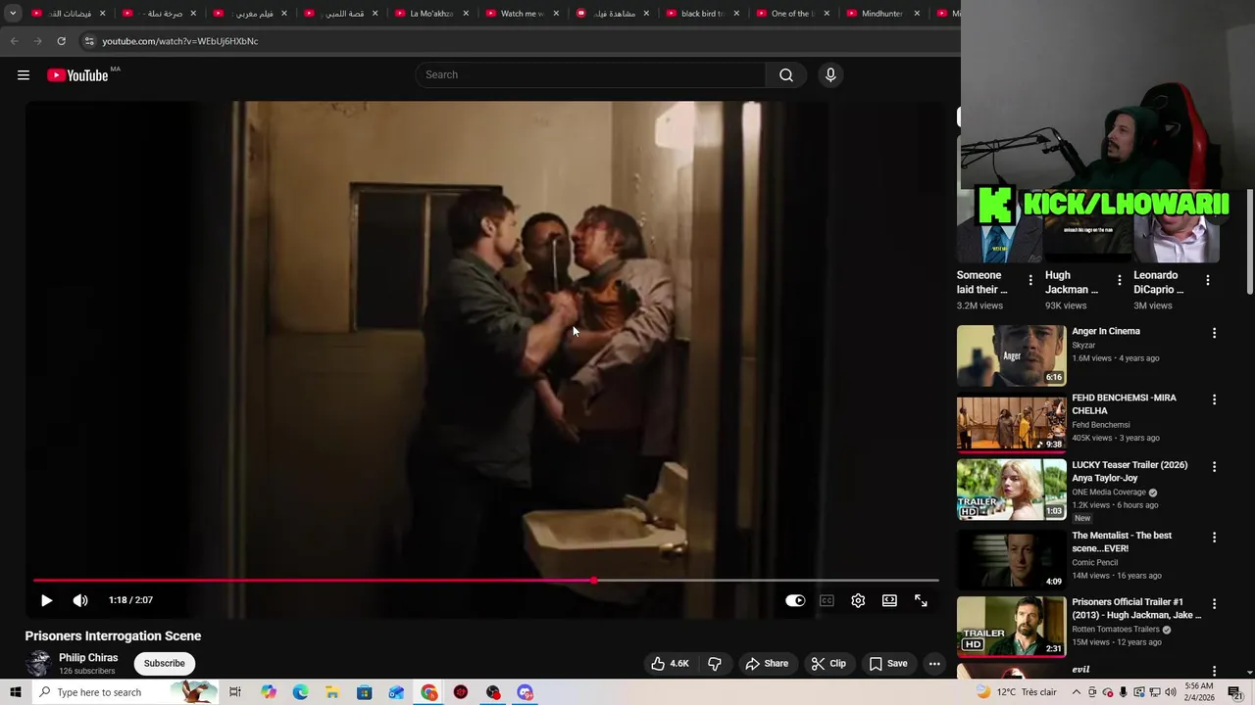Open the tab search dropdown arrow

point(13,14)
